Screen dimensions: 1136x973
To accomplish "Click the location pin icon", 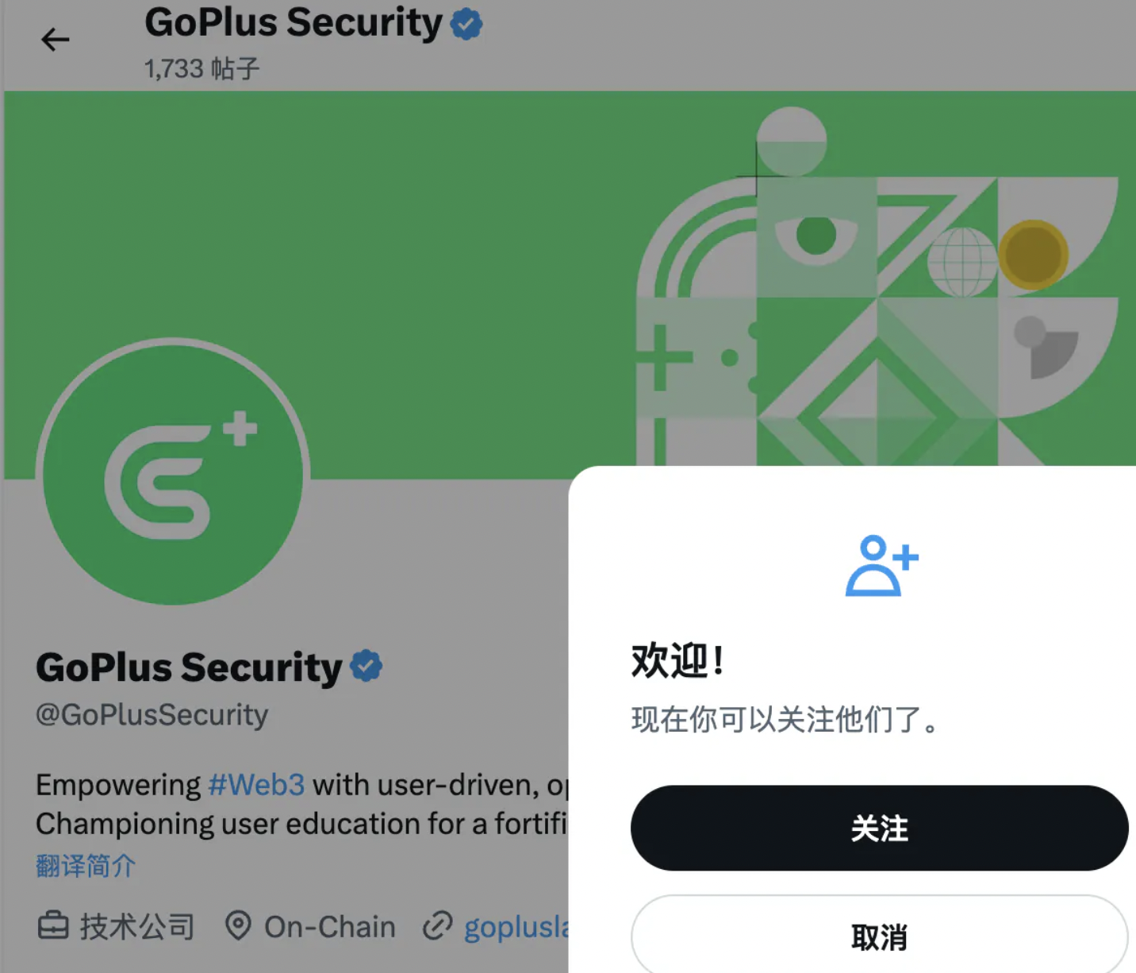I will (x=238, y=925).
